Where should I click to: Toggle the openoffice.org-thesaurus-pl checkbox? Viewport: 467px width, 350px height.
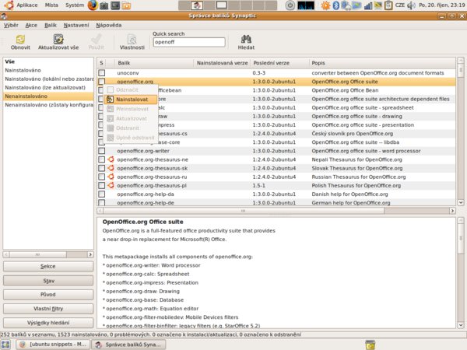click(x=102, y=185)
